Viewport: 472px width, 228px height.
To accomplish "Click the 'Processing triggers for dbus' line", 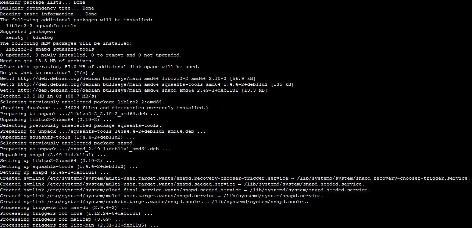I will 76,213.
